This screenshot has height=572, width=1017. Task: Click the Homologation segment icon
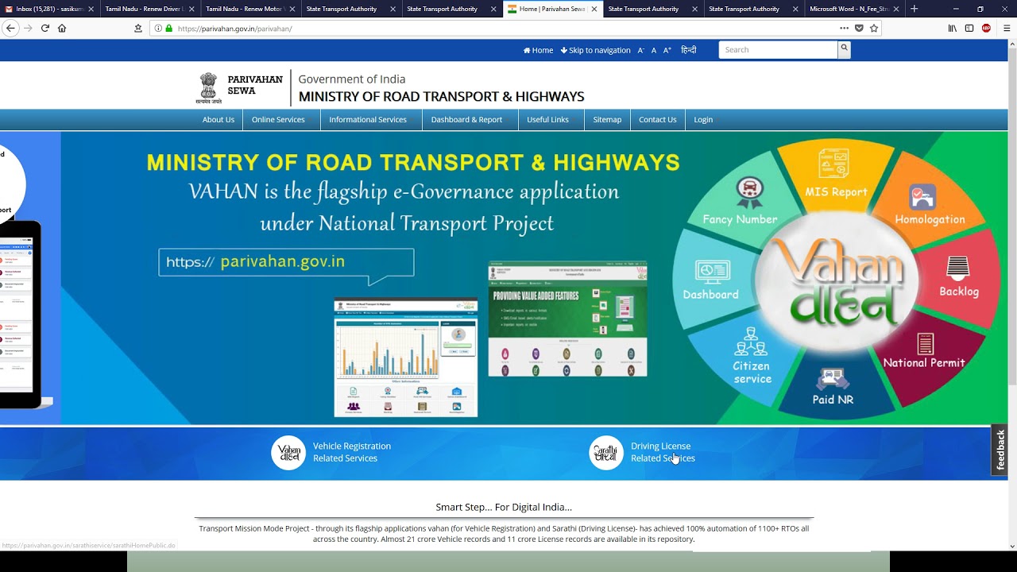[x=922, y=196]
